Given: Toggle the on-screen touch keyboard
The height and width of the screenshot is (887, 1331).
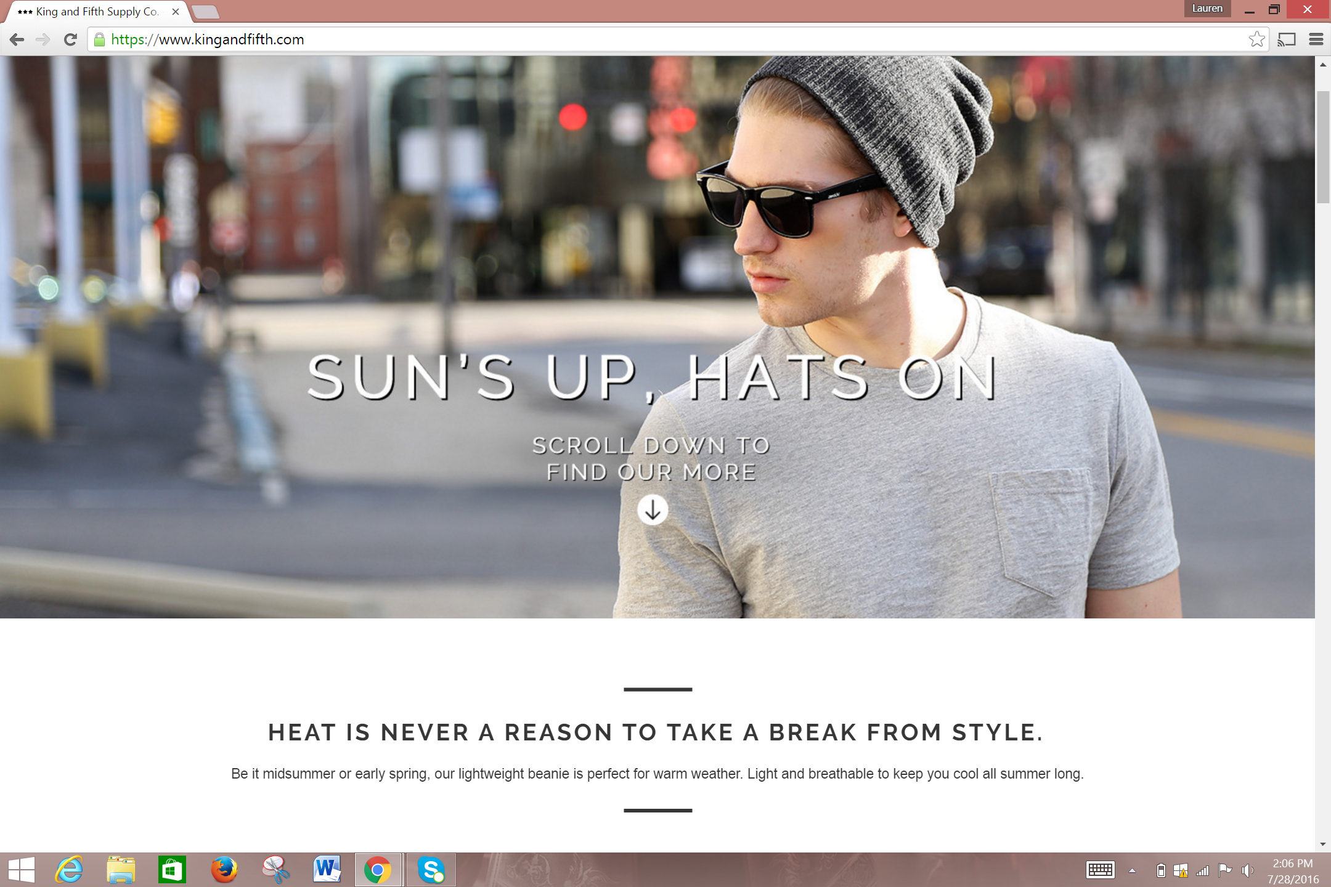Looking at the screenshot, I should coord(1100,870).
